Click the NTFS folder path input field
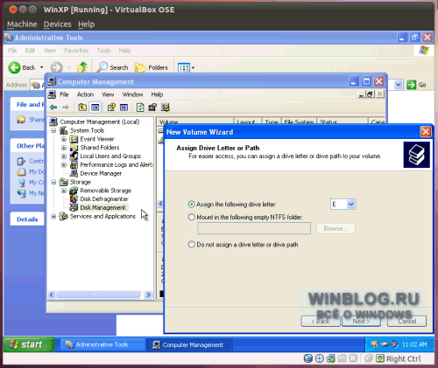 pyautogui.click(x=254, y=228)
